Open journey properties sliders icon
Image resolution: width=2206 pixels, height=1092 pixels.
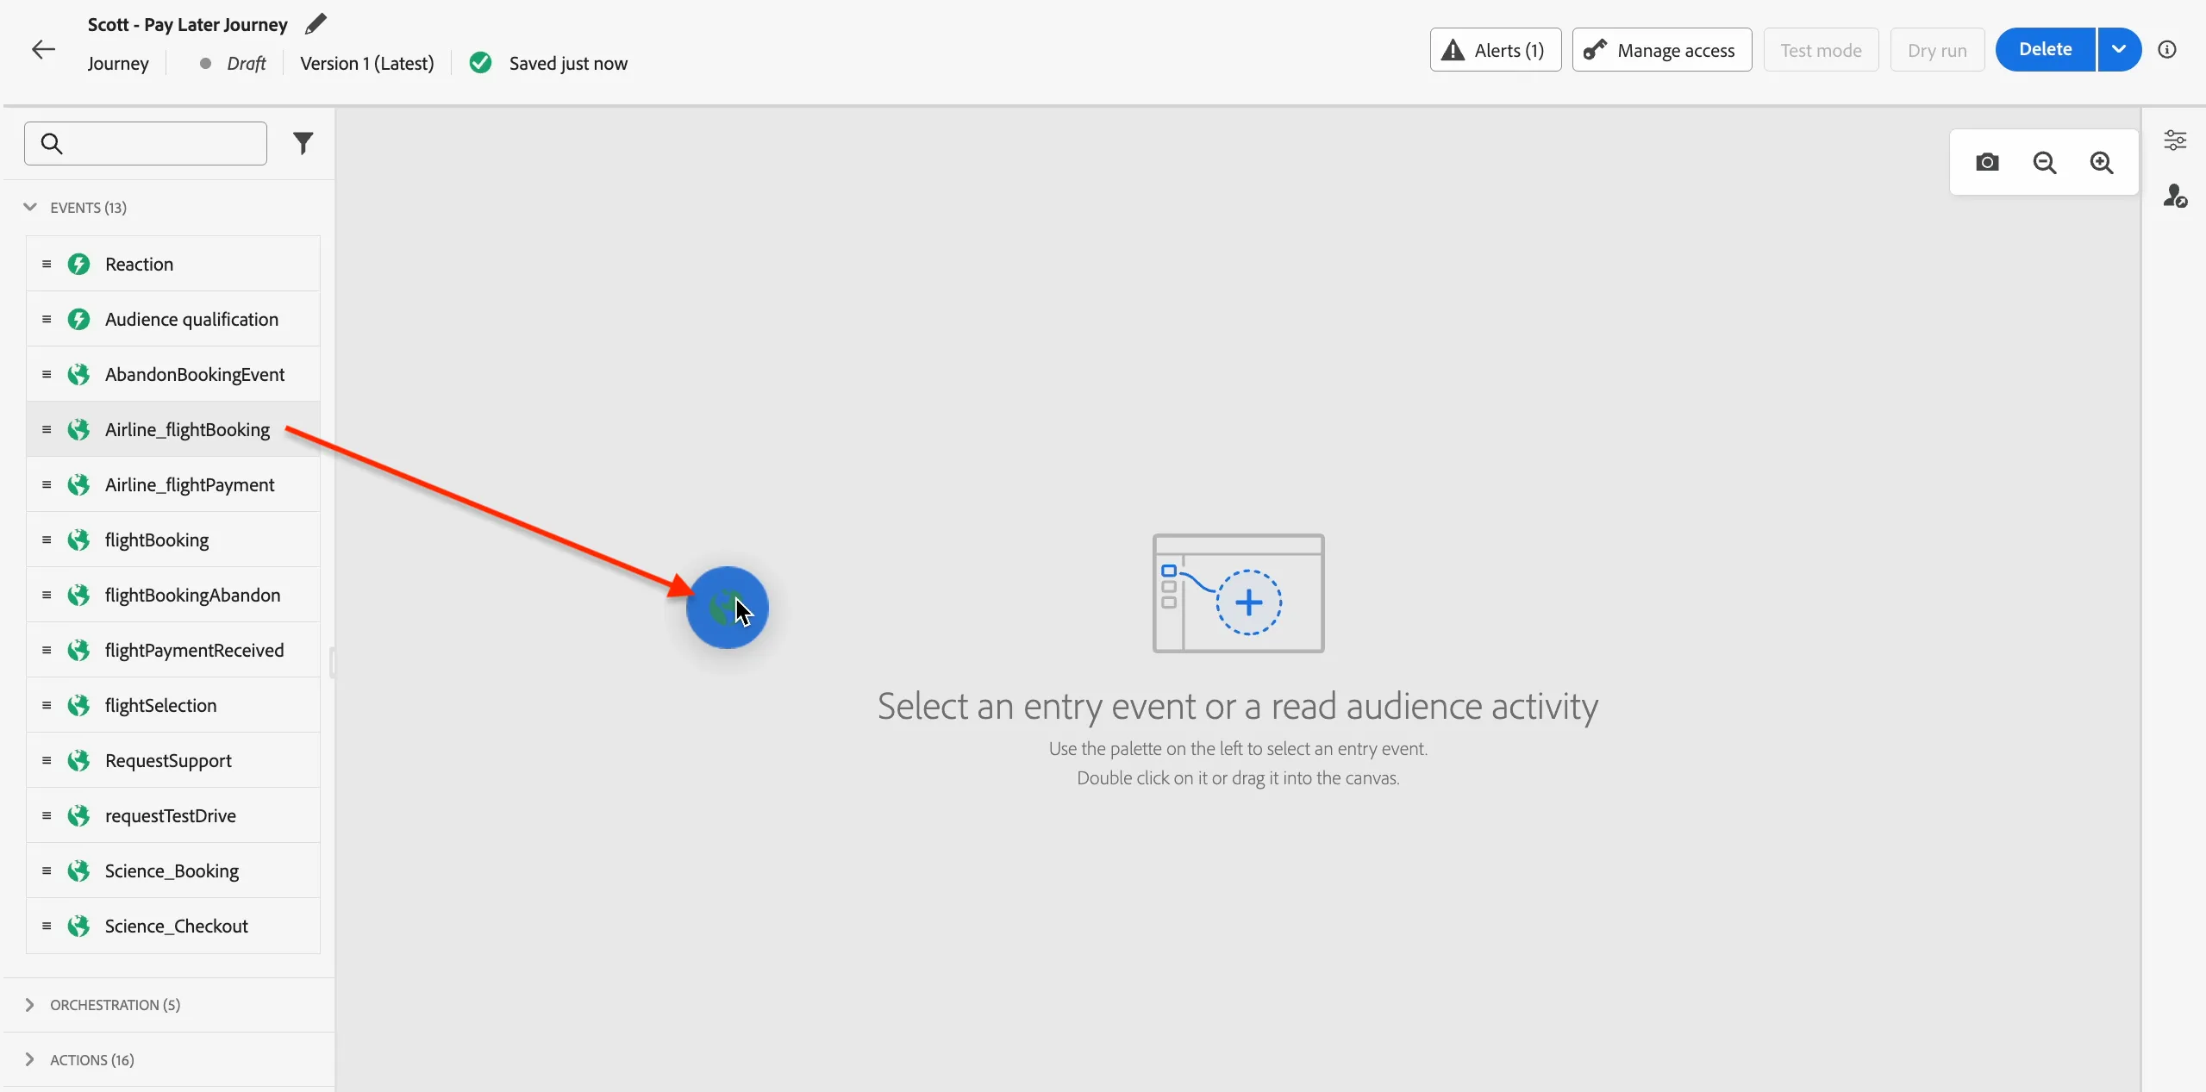2175,140
